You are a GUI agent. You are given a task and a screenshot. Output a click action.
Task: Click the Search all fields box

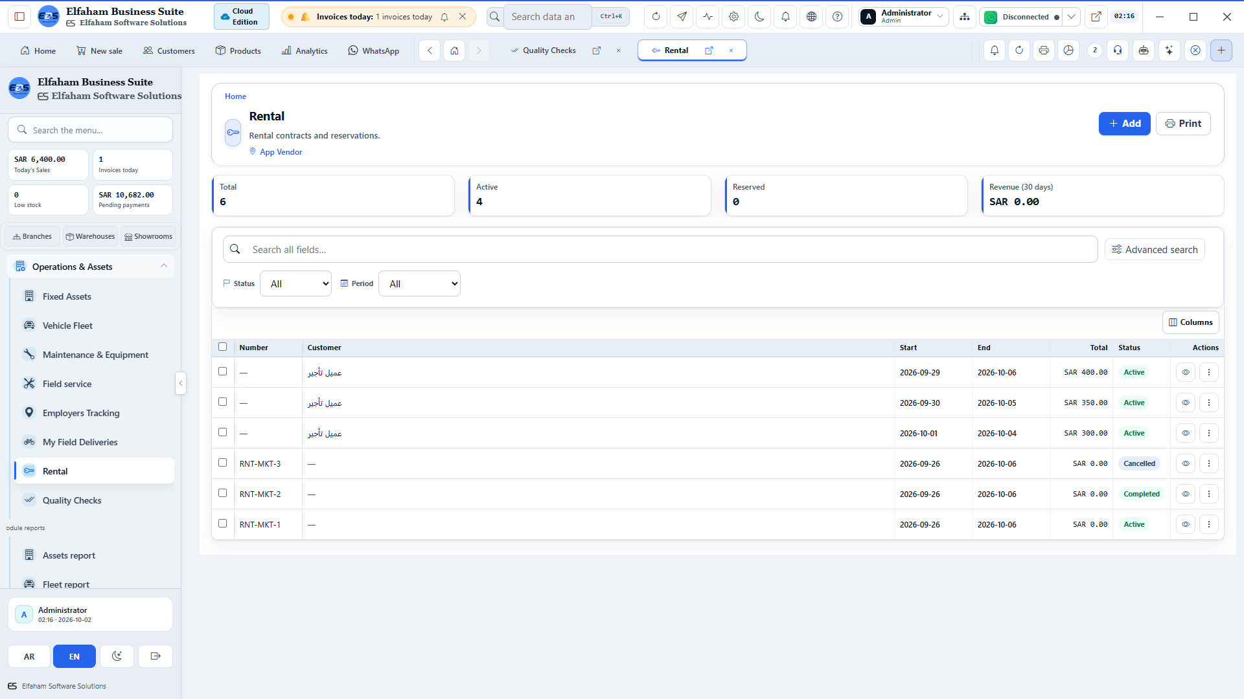point(660,250)
